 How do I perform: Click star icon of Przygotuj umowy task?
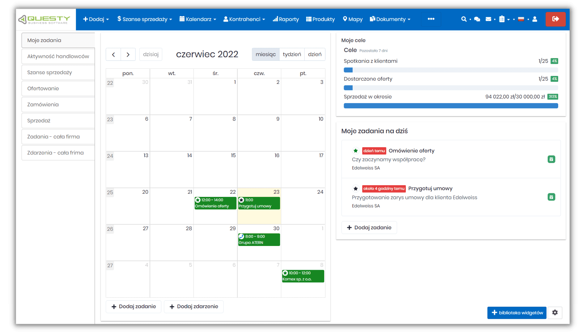(355, 189)
